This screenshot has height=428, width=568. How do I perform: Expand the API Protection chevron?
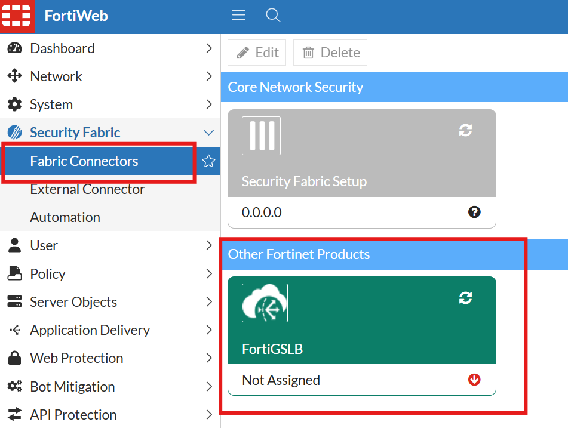click(x=209, y=415)
